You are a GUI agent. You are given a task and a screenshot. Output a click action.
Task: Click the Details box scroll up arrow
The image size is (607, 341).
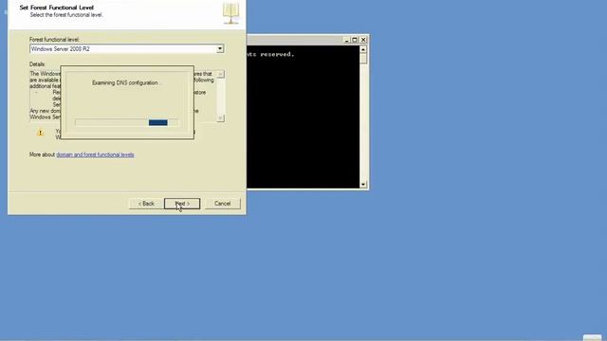tap(220, 74)
